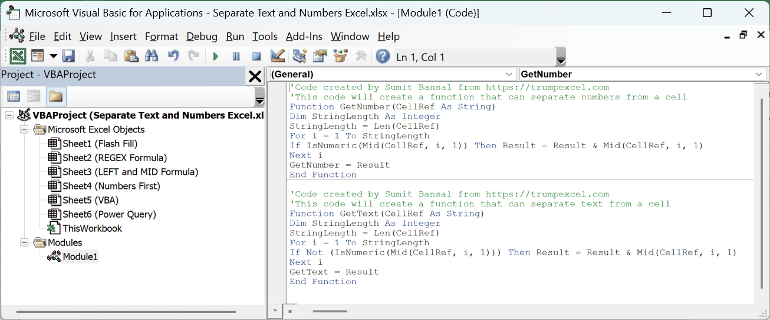Open the Object Browser icon
This screenshot has width=770, height=320.
pyautogui.click(x=340, y=56)
